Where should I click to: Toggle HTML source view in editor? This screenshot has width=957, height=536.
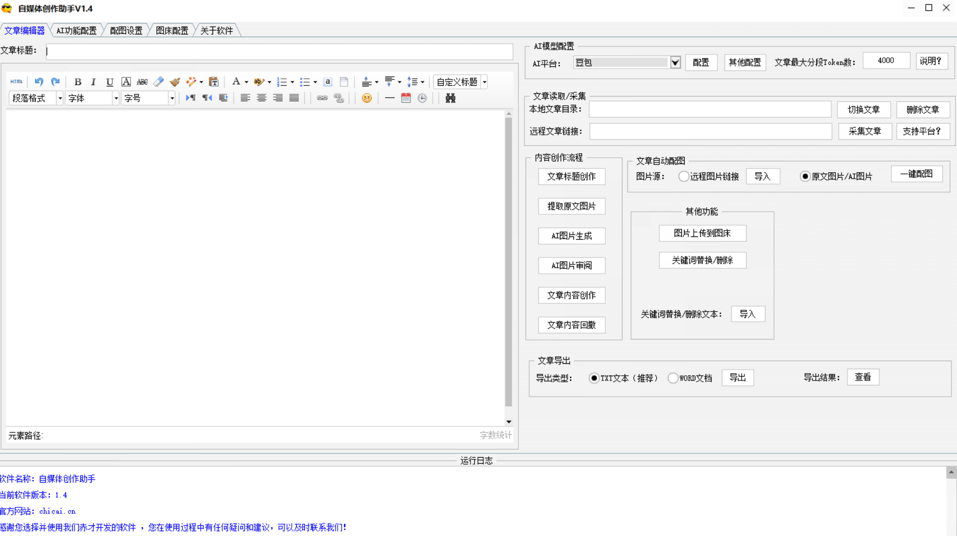pyautogui.click(x=16, y=82)
